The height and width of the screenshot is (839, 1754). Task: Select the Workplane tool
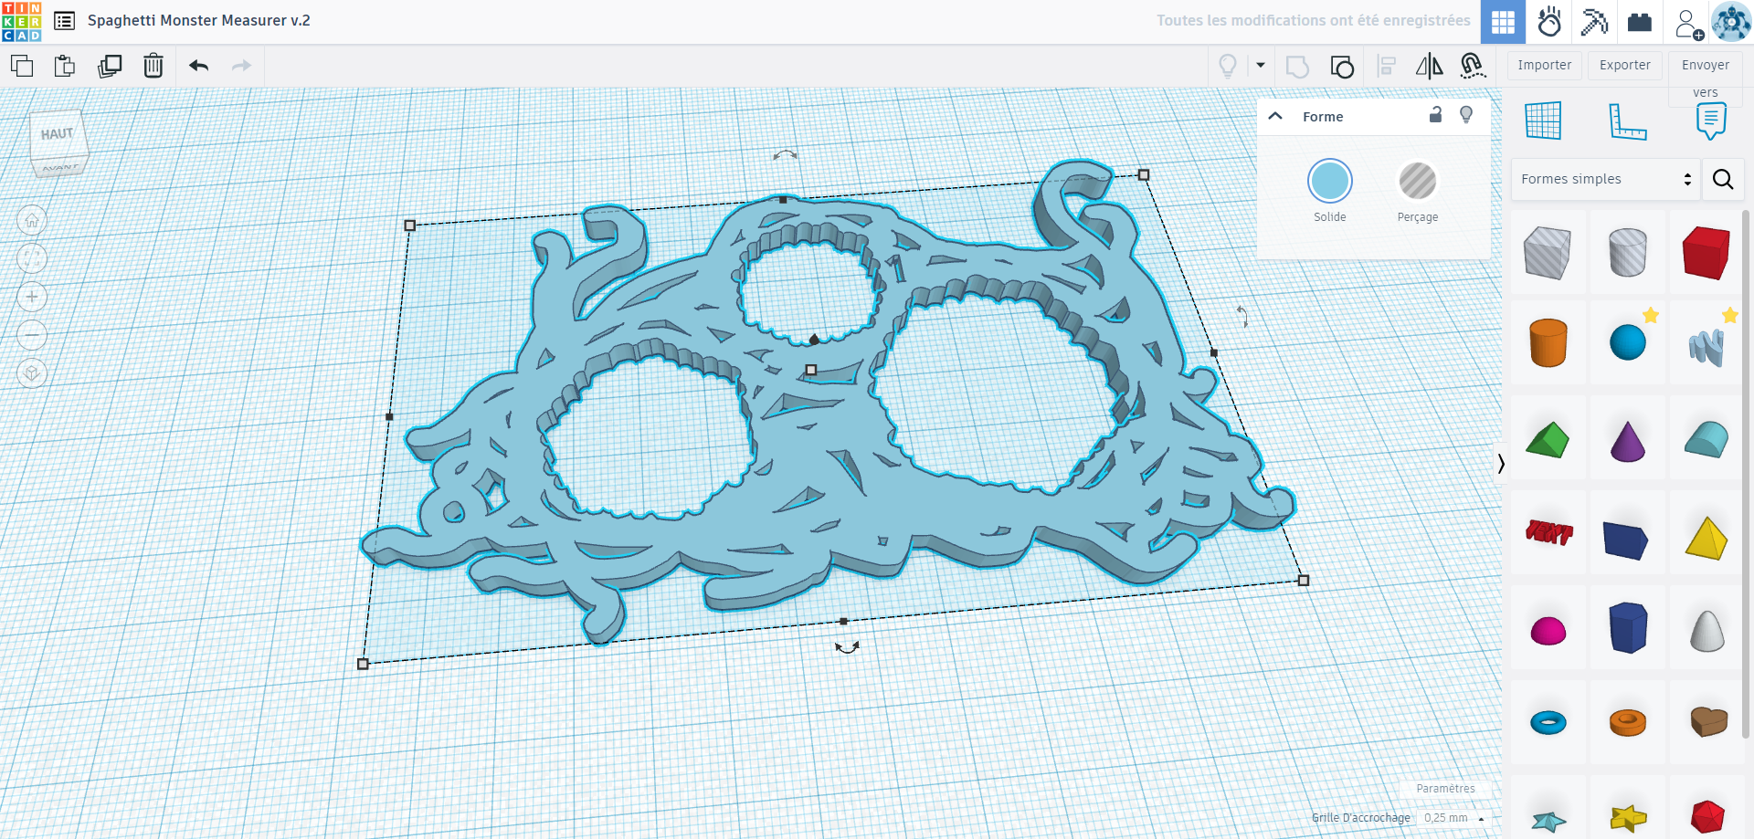pyautogui.click(x=1544, y=121)
